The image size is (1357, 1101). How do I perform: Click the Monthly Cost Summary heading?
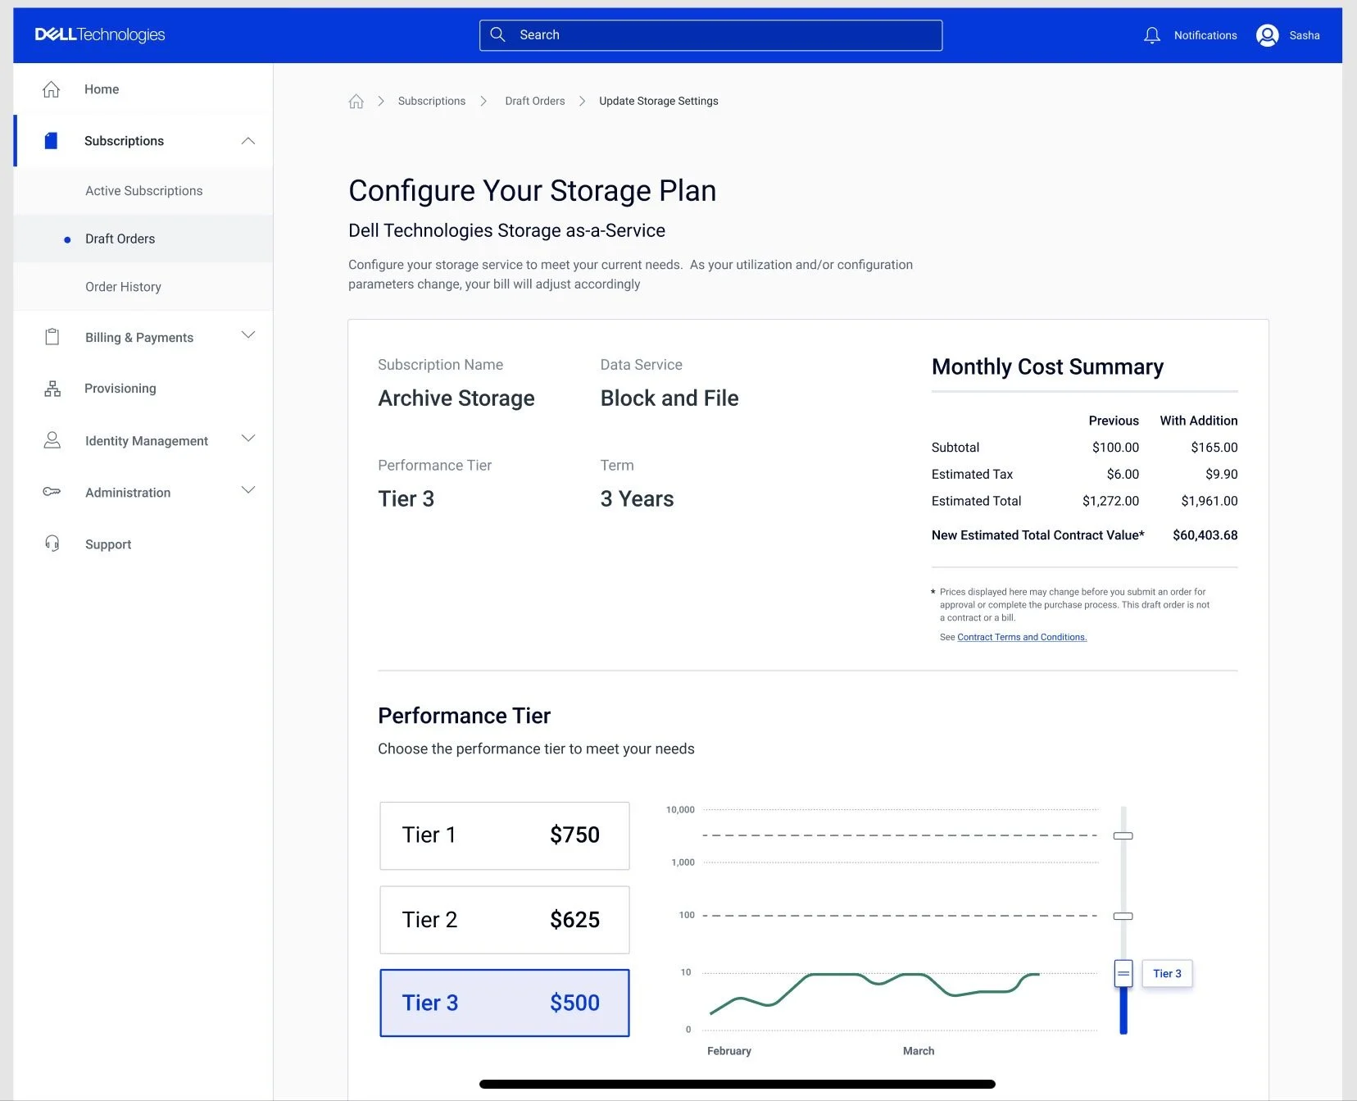1047,366
